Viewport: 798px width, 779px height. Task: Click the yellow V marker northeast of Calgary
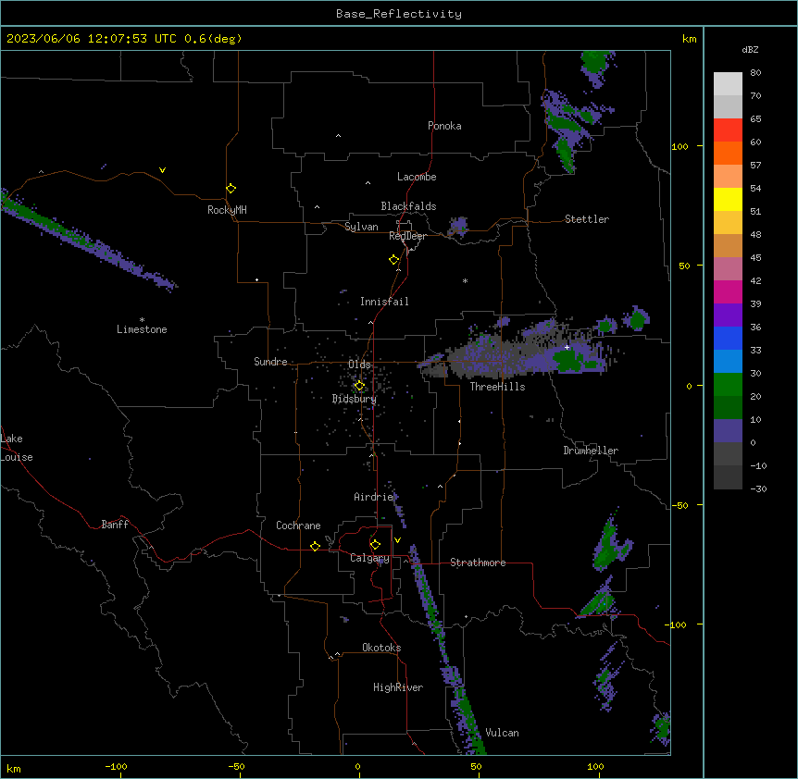pyautogui.click(x=397, y=540)
